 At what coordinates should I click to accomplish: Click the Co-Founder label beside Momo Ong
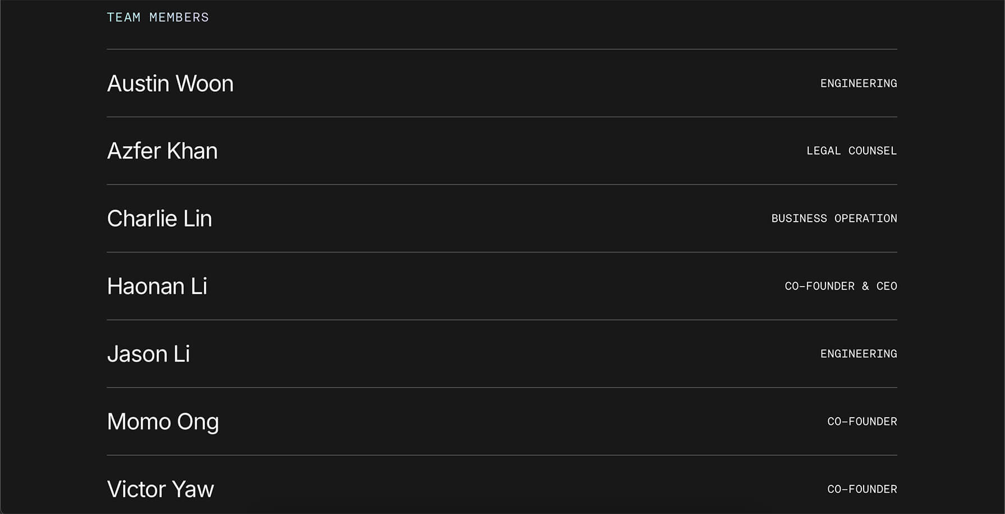pyautogui.click(x=862, y=422)
